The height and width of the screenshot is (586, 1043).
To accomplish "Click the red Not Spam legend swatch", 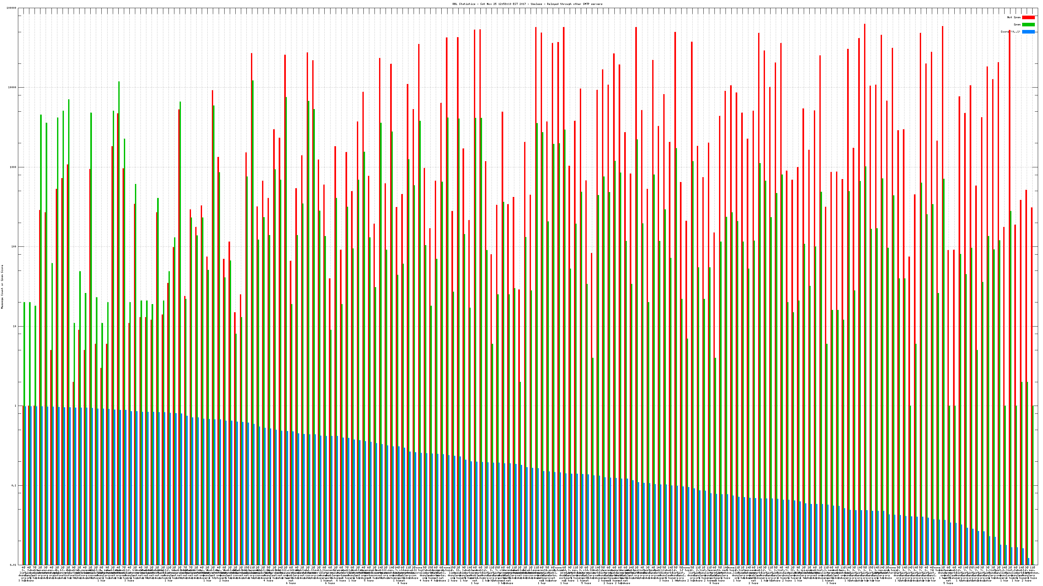I will point(1028,17).
